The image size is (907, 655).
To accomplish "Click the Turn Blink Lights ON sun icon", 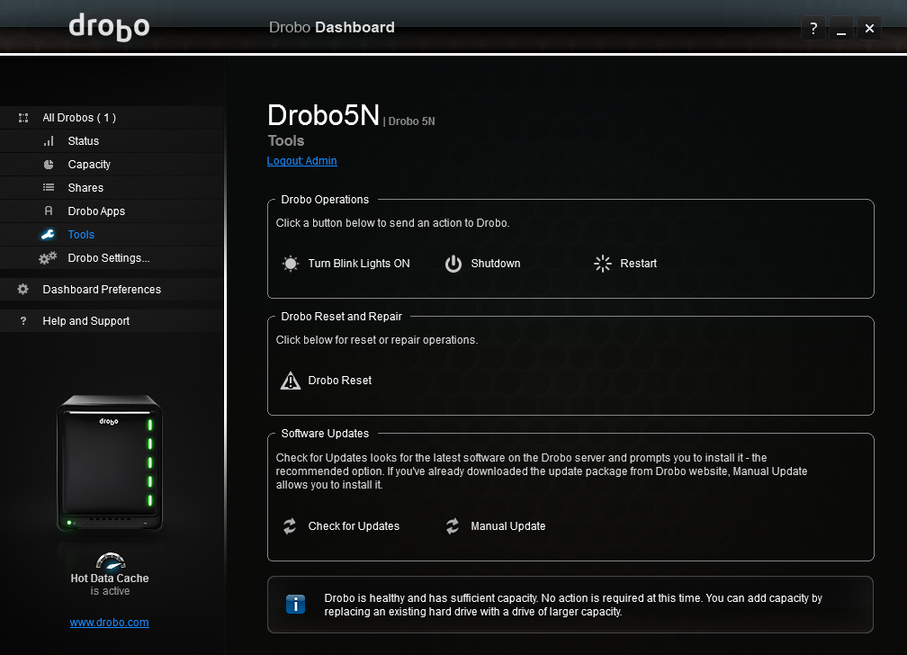I will click(x=290, y=264).
